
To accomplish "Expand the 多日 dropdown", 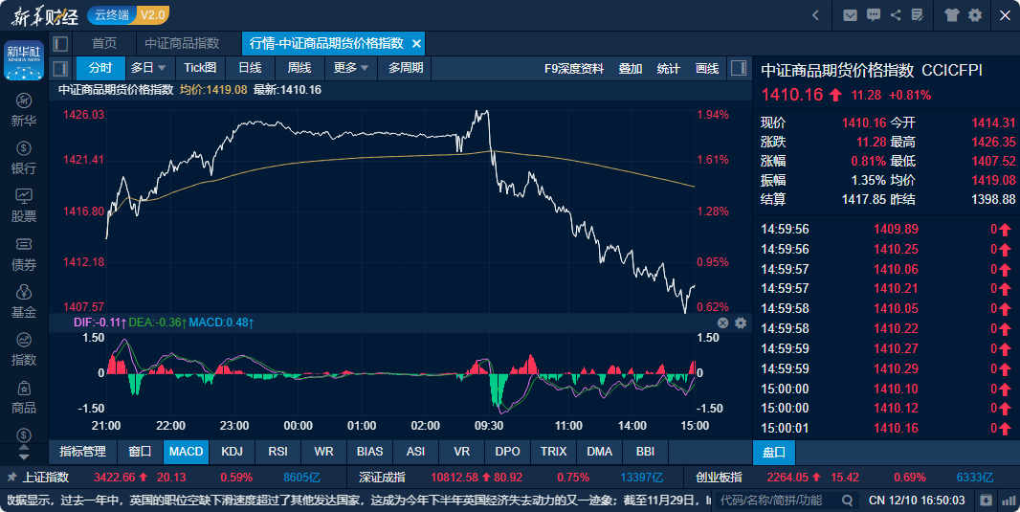I will 148,68.
